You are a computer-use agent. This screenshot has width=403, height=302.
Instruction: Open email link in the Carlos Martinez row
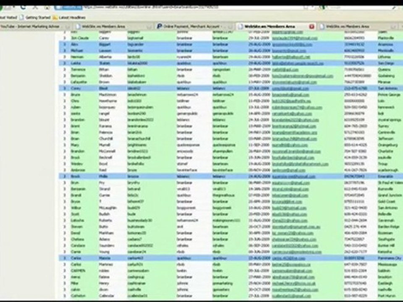coord(291,265)
